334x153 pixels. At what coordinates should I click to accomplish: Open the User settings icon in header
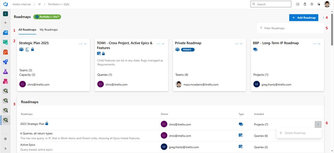point(319,4)
